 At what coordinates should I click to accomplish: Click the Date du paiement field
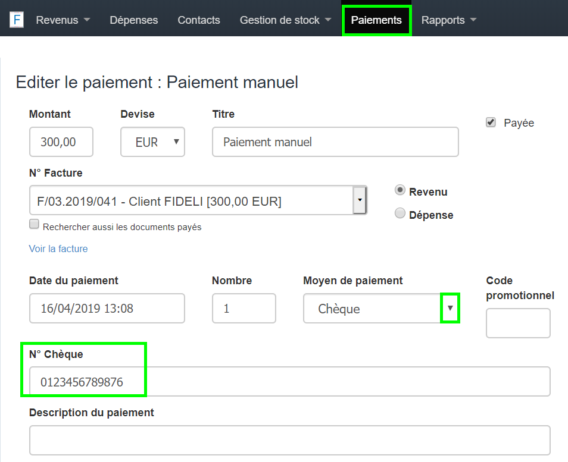107,308
